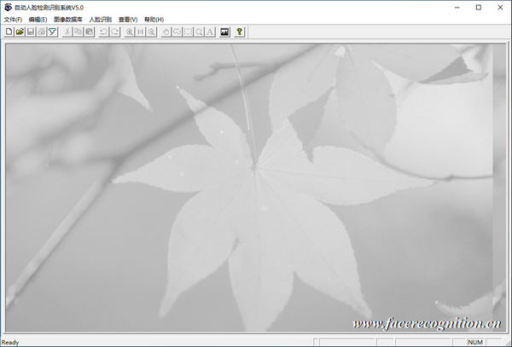This screenshot has width=512, height=347.
Task: Click the Open folder toolbar icon
Action: (x=20, y=32)
